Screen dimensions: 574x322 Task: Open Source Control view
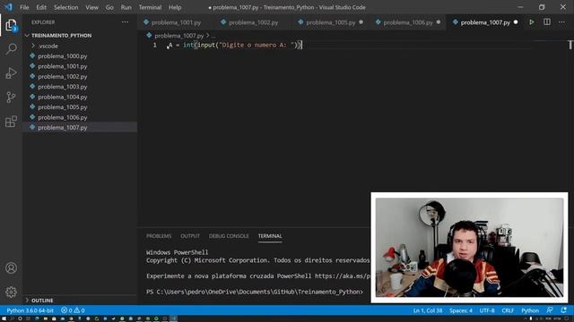pos(11,97)
